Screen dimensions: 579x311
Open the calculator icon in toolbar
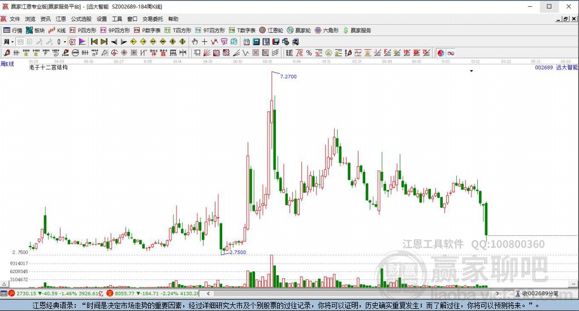(x=256, y=42)
